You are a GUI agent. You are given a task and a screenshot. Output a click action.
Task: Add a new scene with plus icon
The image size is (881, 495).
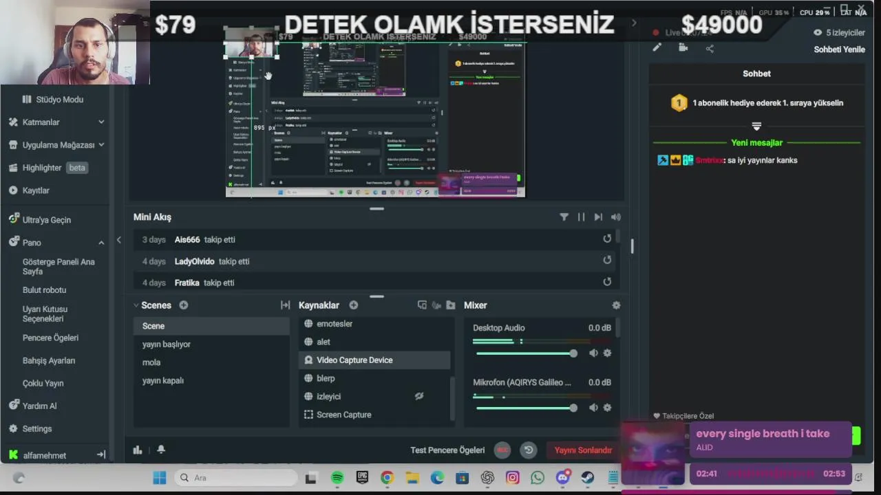click(x=184, y=305)
